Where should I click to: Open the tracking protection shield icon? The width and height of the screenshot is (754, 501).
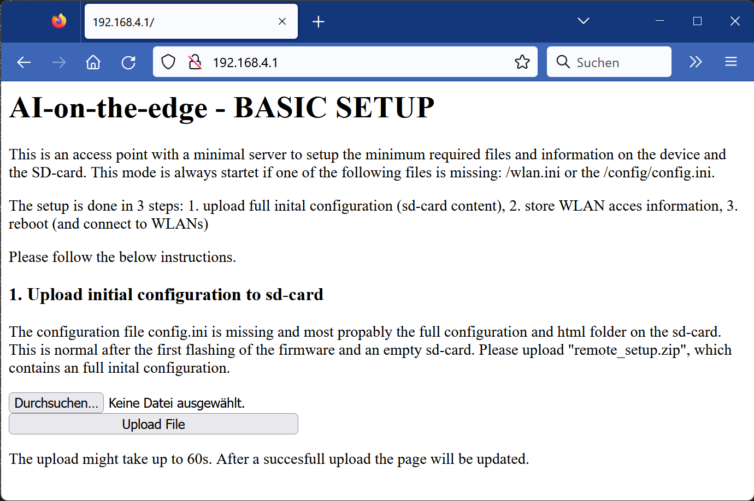pos(168,62)
